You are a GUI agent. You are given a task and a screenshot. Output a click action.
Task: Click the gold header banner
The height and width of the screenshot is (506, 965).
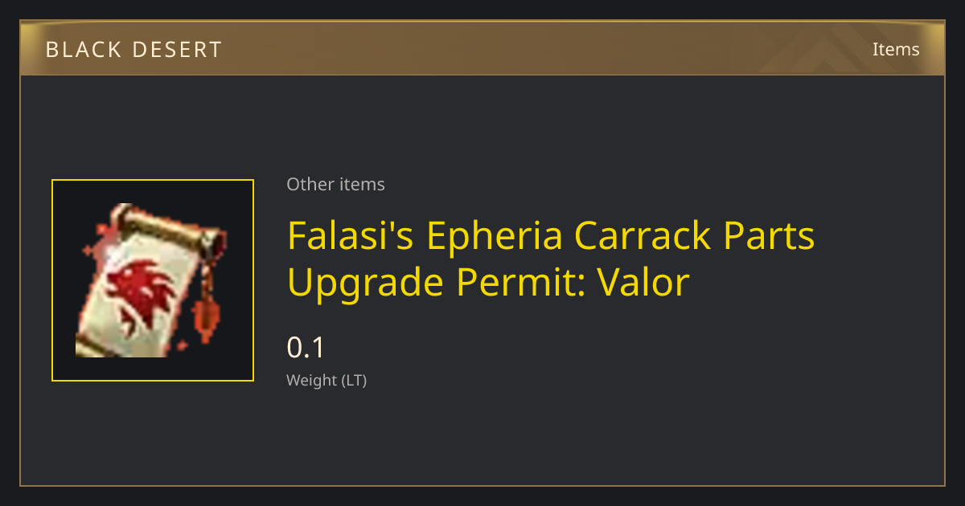[x=482, y=49]
